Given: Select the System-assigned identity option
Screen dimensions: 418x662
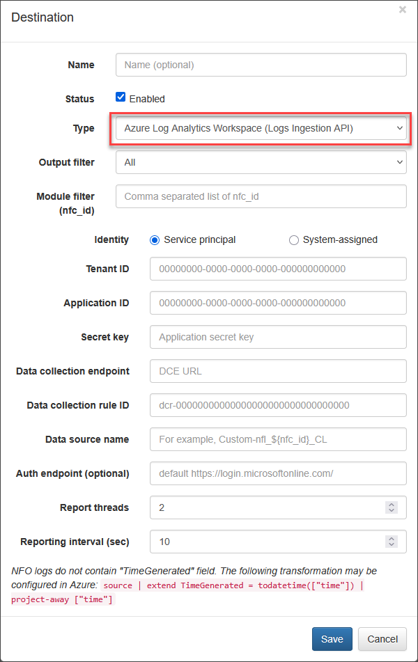Looking at the screenshot, I should (294, 240).
